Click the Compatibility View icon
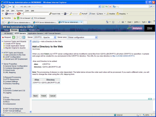The height and width of the screenshot is (117, 156). click(x=103, y=7)
